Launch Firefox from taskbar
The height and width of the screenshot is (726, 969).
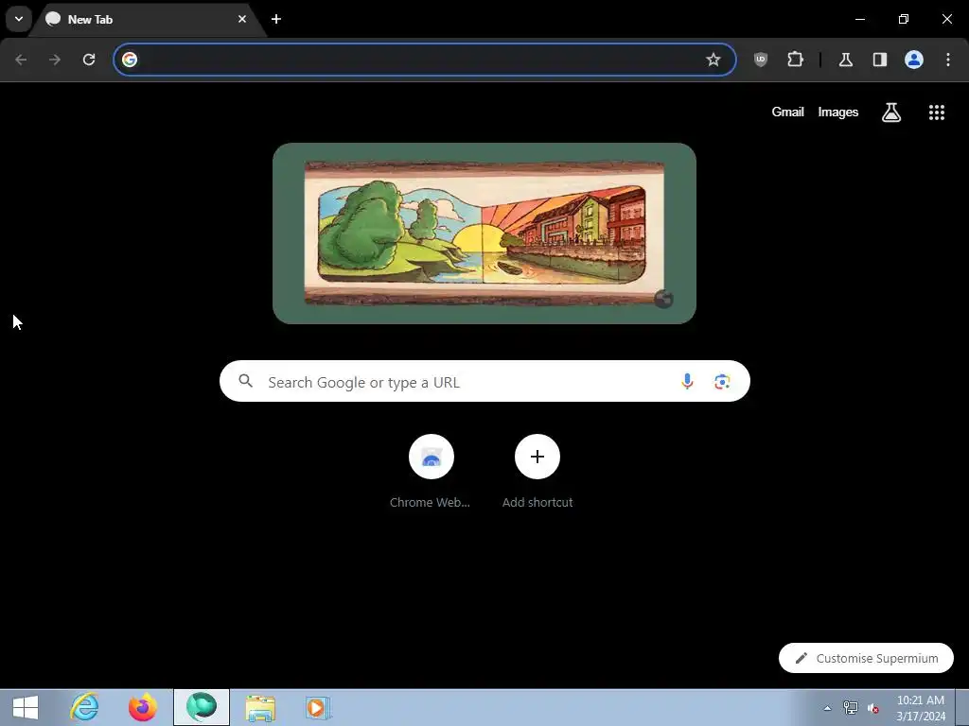point(142,707)
